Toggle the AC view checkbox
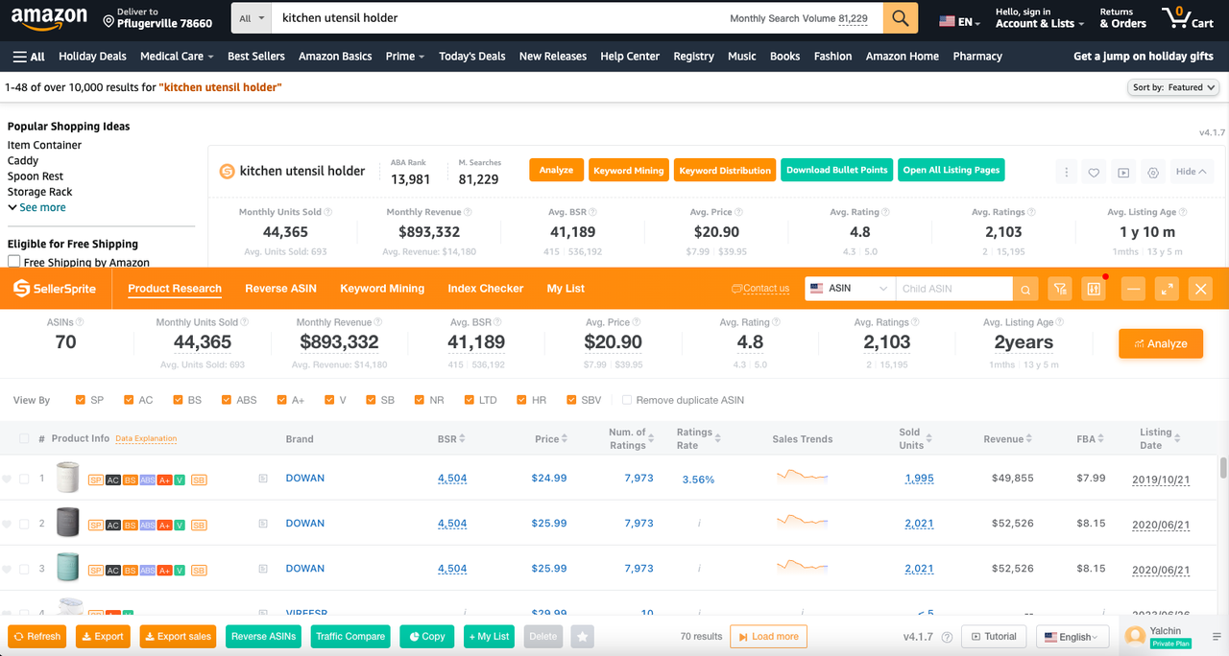1229x656 pixels. (129, 400)
